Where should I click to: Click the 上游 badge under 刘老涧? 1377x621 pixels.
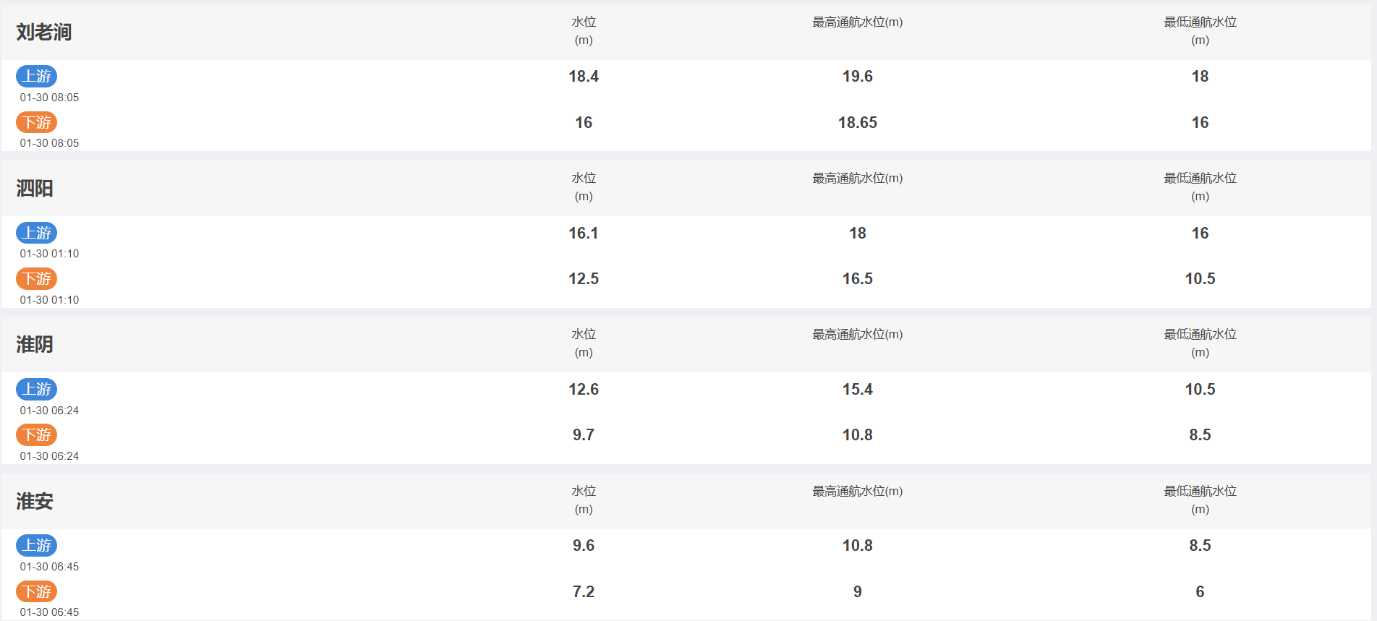(37, 76)
